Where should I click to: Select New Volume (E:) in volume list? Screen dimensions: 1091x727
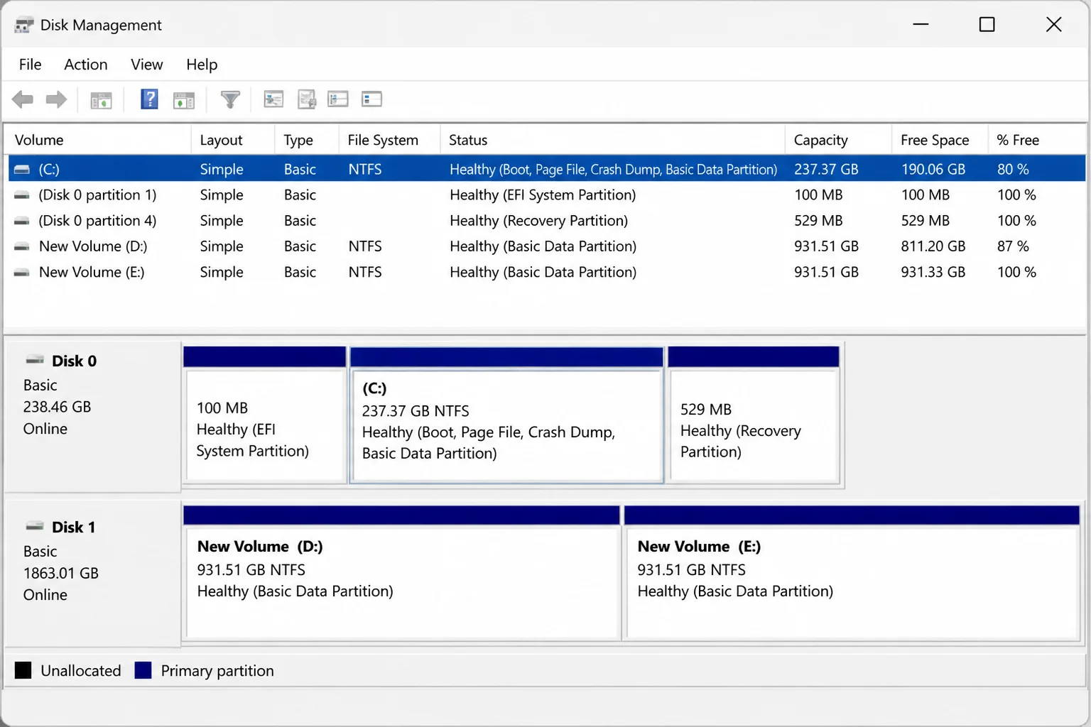tap(546, 272)
